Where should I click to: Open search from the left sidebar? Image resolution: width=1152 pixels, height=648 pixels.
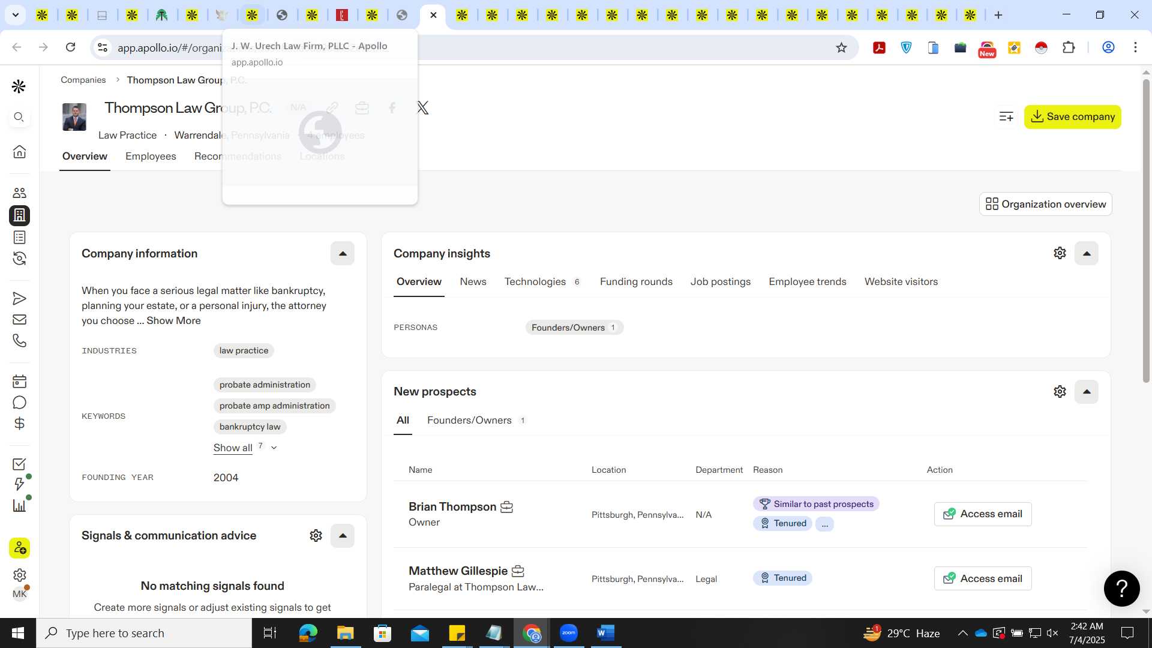[19, 117]
